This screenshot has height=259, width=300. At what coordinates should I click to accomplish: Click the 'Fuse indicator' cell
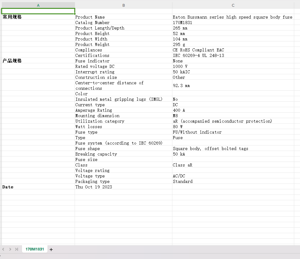click(x=124, y=61)
